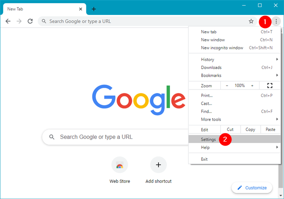Select the New Tab browser tab

(x=44, y=9)
